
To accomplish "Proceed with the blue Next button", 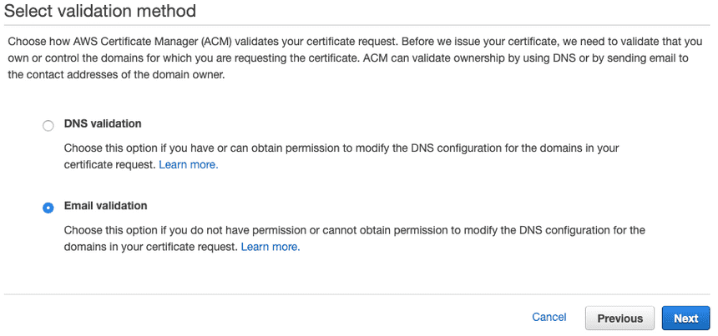I will pos(685,318).
